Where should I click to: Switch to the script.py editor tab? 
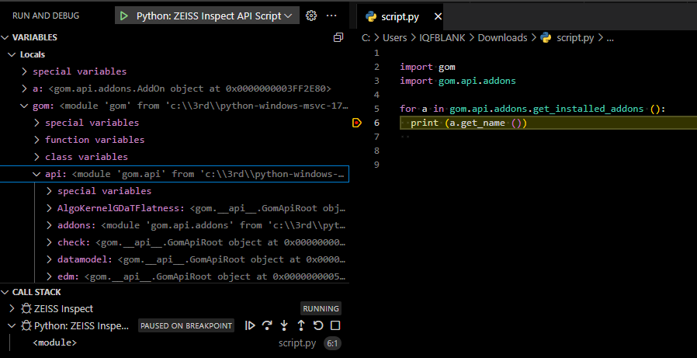[x=401, y=16]
